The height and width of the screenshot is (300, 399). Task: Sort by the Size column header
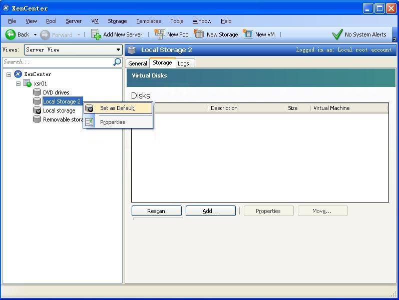click(x=298, y=108)
